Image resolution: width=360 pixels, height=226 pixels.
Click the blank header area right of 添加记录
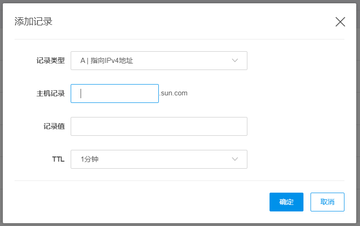click(188, 22)
